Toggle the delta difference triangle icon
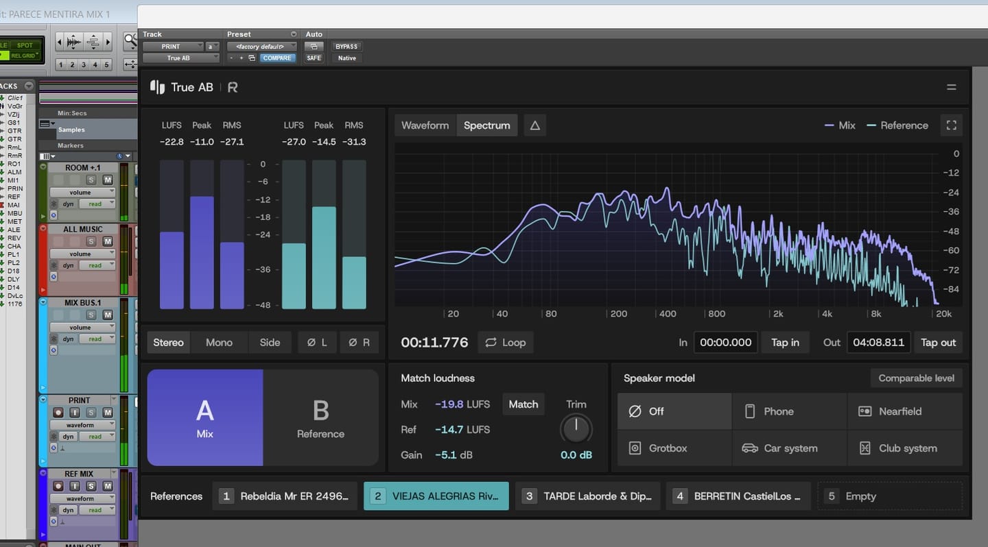988x547 pixels. 535,125
